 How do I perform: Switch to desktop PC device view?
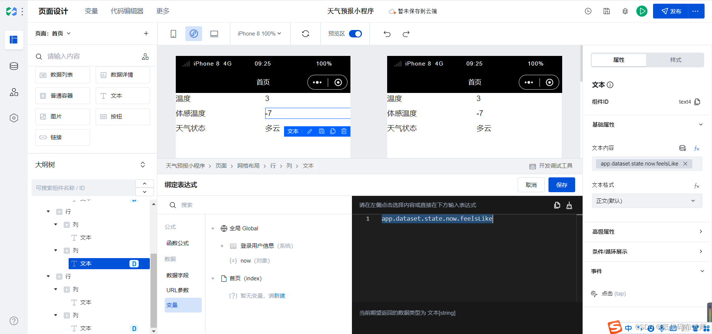(214, 34)
